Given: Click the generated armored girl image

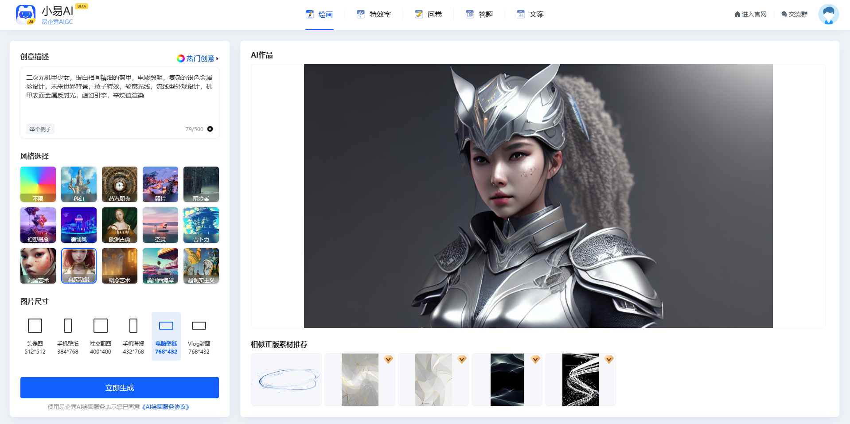Looking at the screenshot, I should [x=538, y=196].
